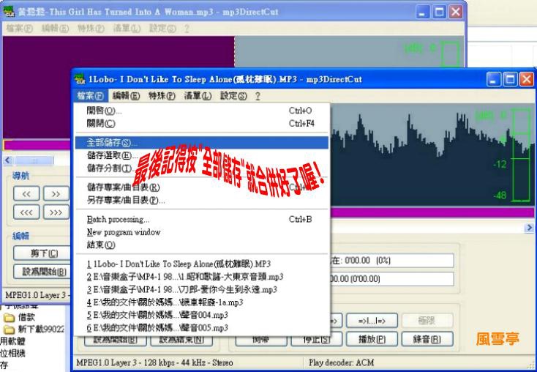Choose 另存專案/曲目表(P)... entry
537x372 pixels.
[x=202, y=200]
